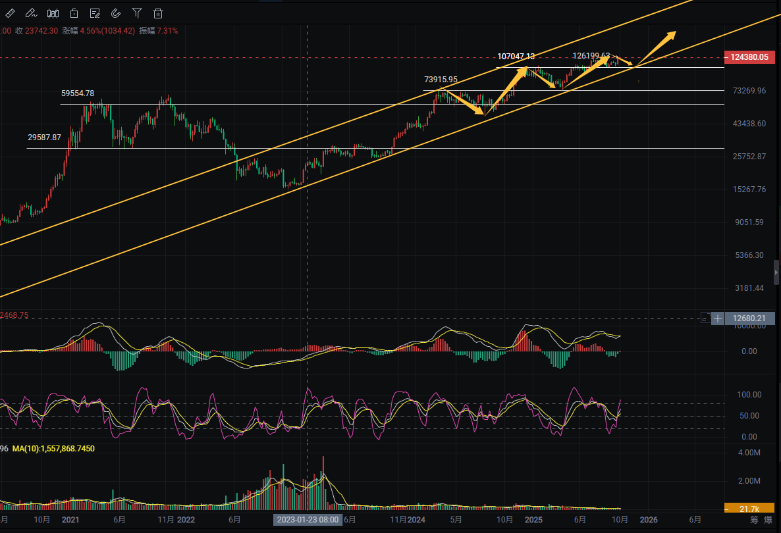Click the 4.00M volume axis value
The image size is (781, 533).
pos(749,452)
